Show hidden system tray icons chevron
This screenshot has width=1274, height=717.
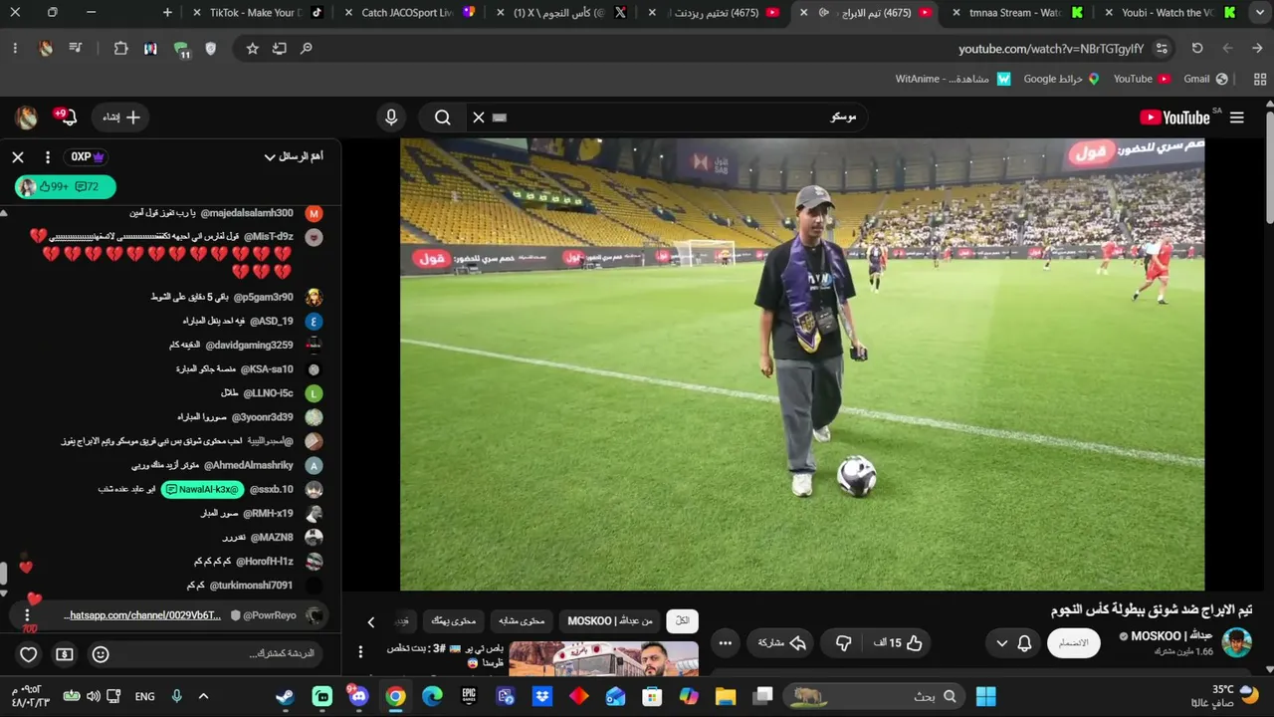point(204,696)
